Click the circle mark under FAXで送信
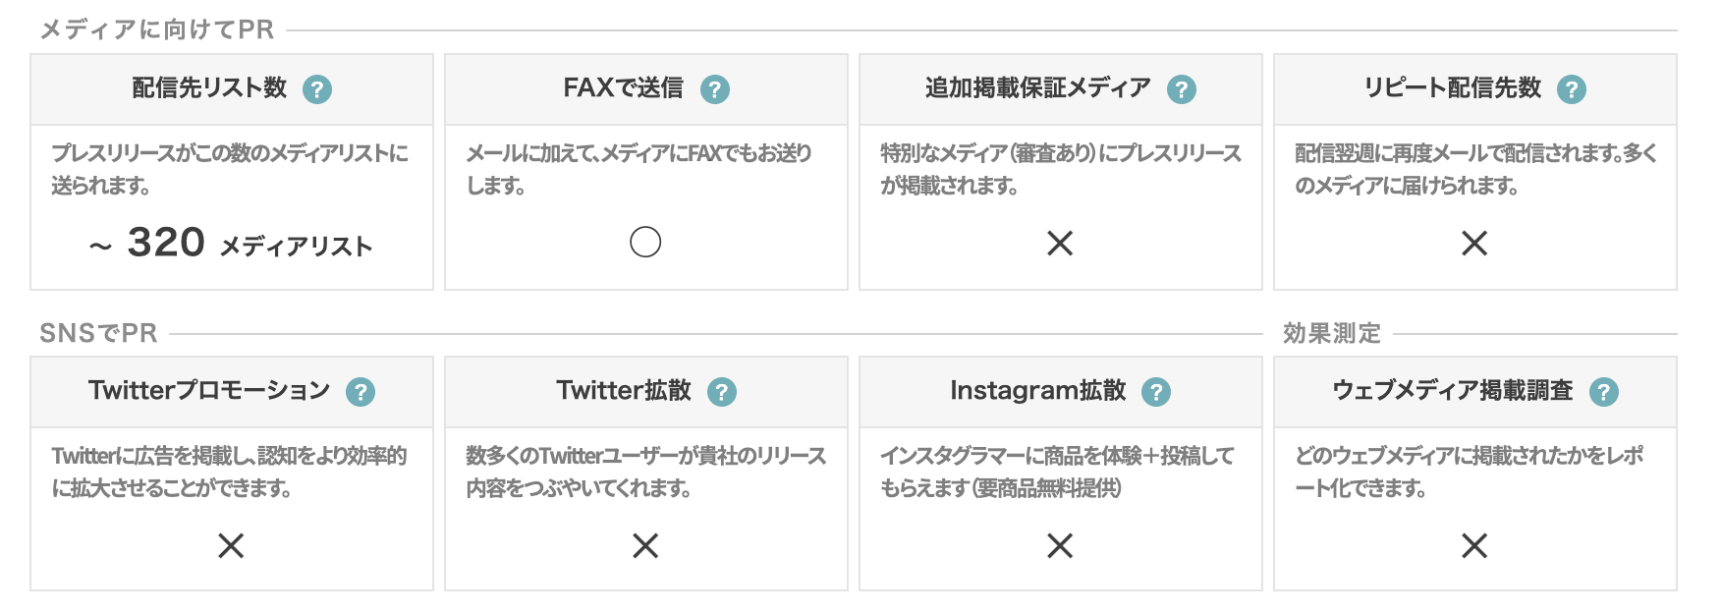Image resolution: width=1721 pixels, height=613 pixels. tap(645, 242)
